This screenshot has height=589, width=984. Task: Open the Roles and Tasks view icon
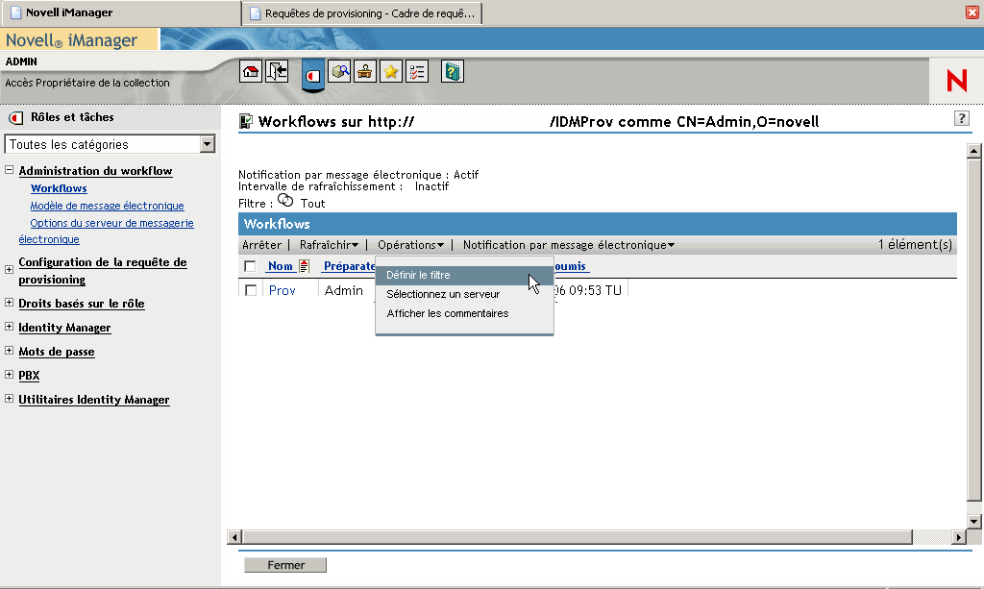[x=313, y=75]
